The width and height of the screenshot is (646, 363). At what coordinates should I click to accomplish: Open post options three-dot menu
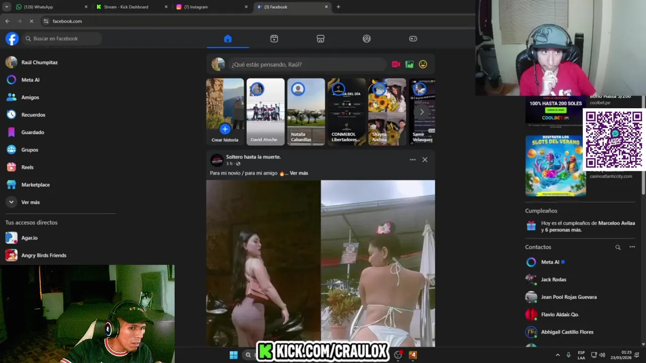click(x=412, y=160)
